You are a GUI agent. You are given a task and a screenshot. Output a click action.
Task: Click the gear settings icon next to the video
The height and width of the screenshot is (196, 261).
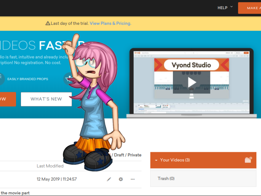click(x=121, y=179)
